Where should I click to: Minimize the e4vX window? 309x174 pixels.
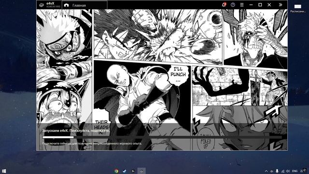tap(251, 5)
